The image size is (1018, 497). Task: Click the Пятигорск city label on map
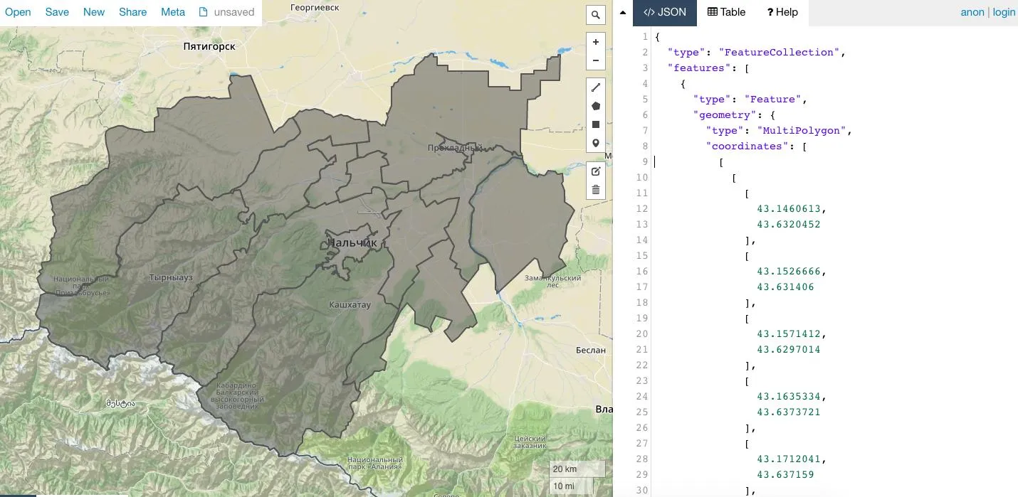(x=209, y=46)
